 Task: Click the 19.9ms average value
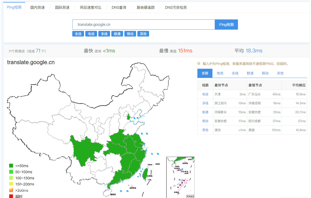(x=301, y=94)
